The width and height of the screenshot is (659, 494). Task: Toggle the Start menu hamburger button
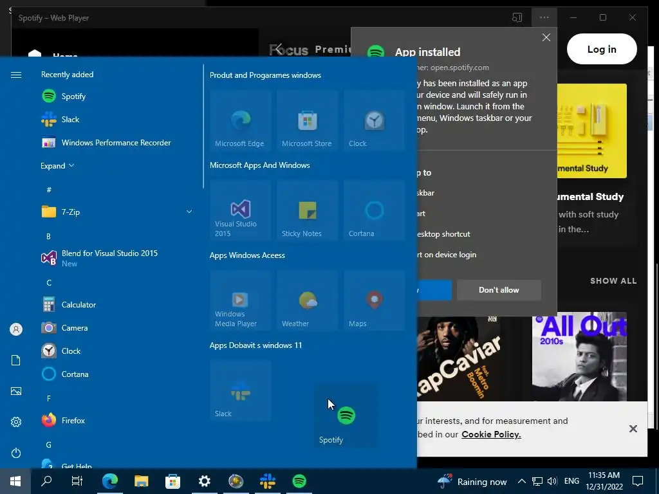point(16,75)
